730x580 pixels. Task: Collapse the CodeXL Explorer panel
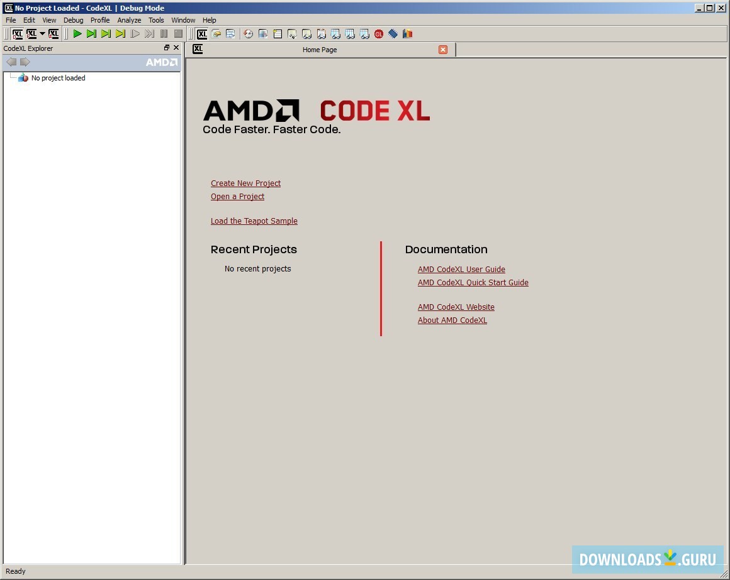coord(176,47)
